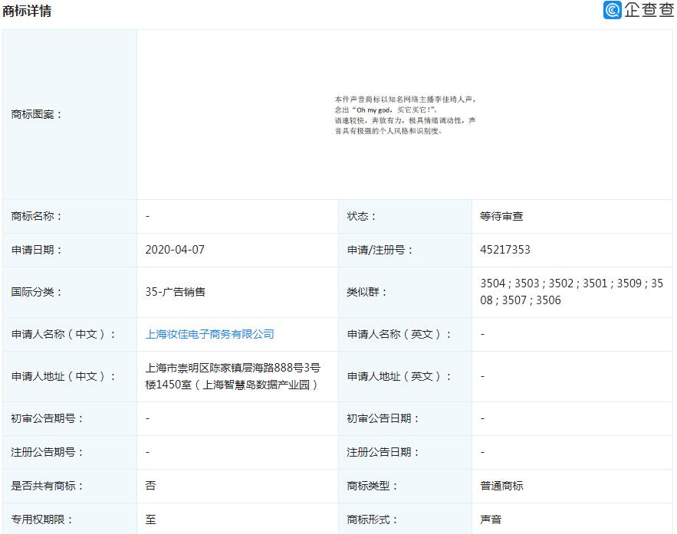Screen dimensions: 677x534
Task: Click the 商标名称 row label
Action: click(37, 216)
